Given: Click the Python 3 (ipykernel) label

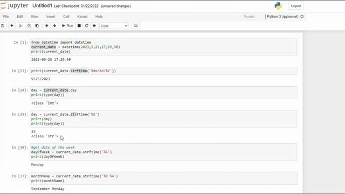Looking at the screenshot, I should click(x=282, y=17).
